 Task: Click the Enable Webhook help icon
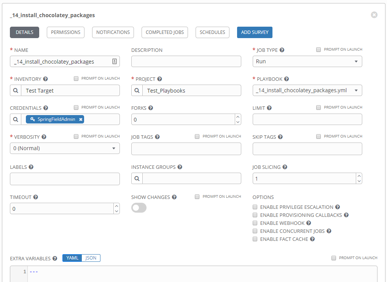pos(309,223)
